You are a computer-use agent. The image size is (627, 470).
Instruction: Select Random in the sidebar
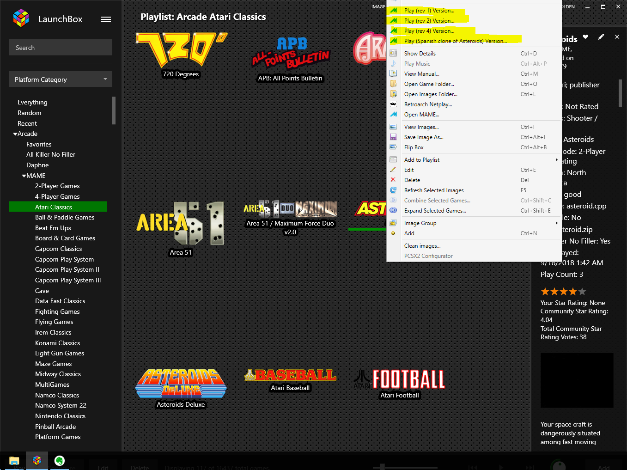pos(30,113)
